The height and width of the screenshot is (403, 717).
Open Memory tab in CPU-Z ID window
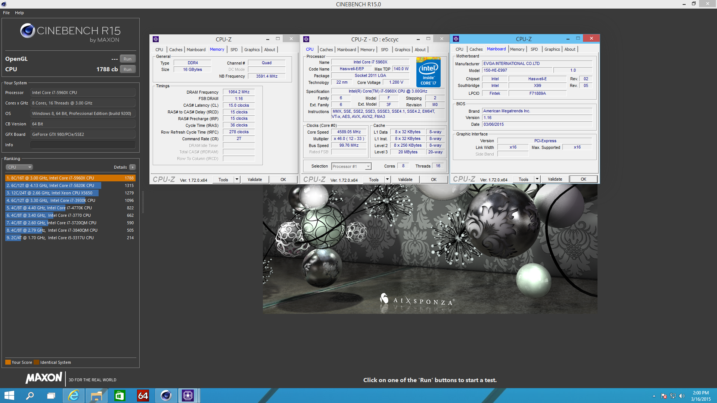[367, 50]
